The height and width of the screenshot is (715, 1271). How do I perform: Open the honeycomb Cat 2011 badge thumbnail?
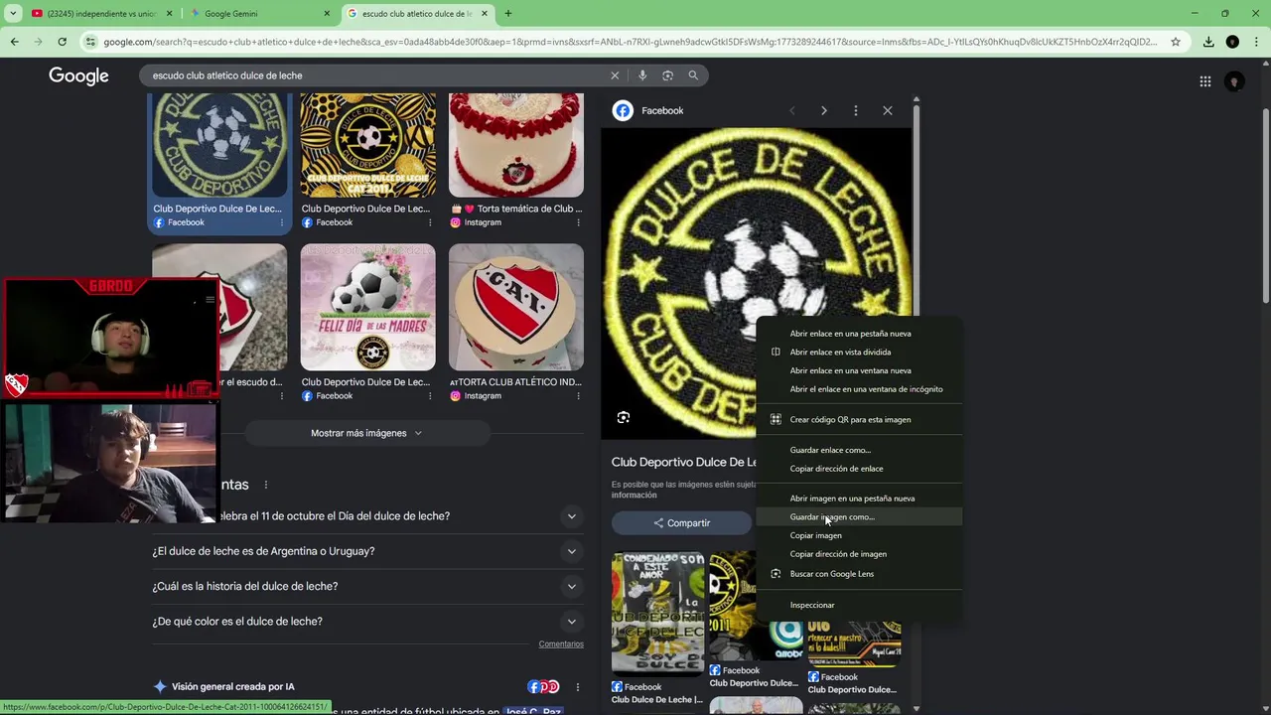368,145
